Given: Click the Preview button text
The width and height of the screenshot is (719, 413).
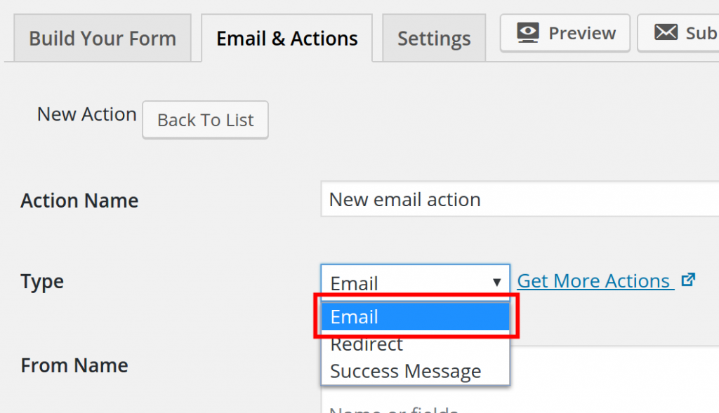Looking at the screenshot, I should pos(582,33).
